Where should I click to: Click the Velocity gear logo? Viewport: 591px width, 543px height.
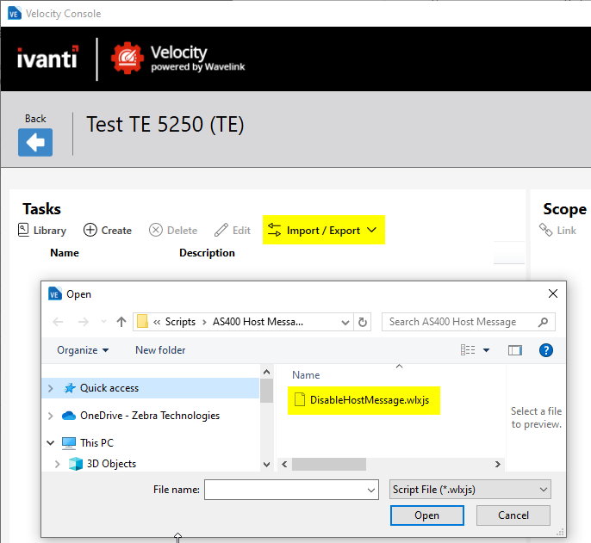128,58
